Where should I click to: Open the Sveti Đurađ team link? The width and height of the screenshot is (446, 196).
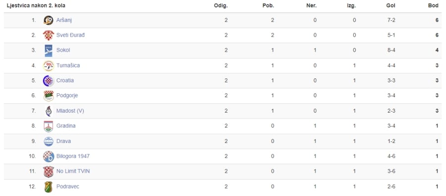(70, 35)
